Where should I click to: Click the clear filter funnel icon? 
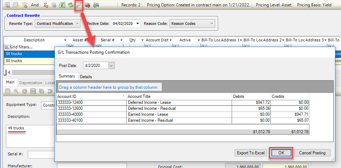(x=24, y=5)
